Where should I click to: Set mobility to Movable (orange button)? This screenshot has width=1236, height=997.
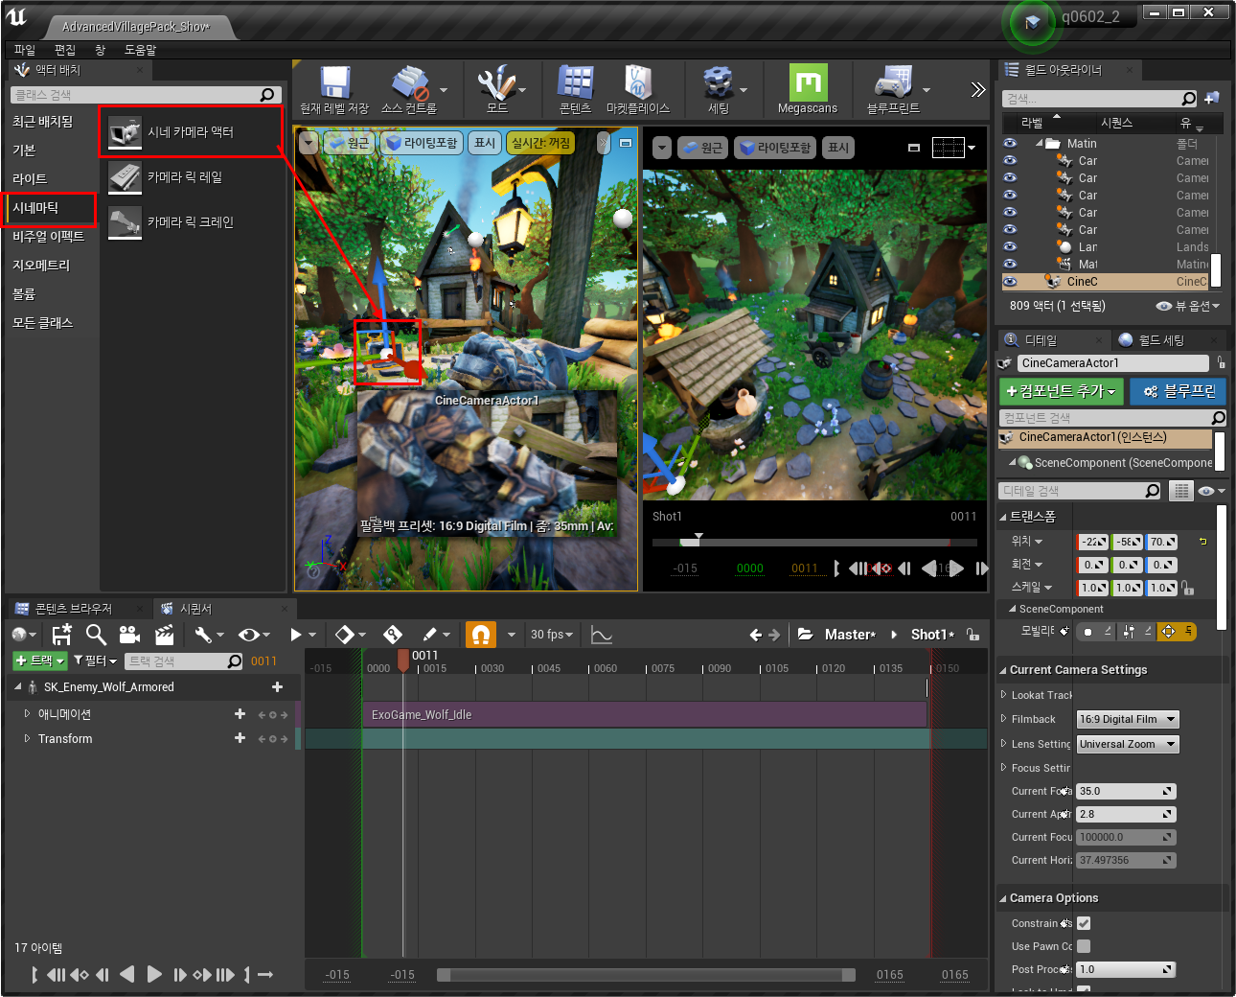click(1177, 631)
